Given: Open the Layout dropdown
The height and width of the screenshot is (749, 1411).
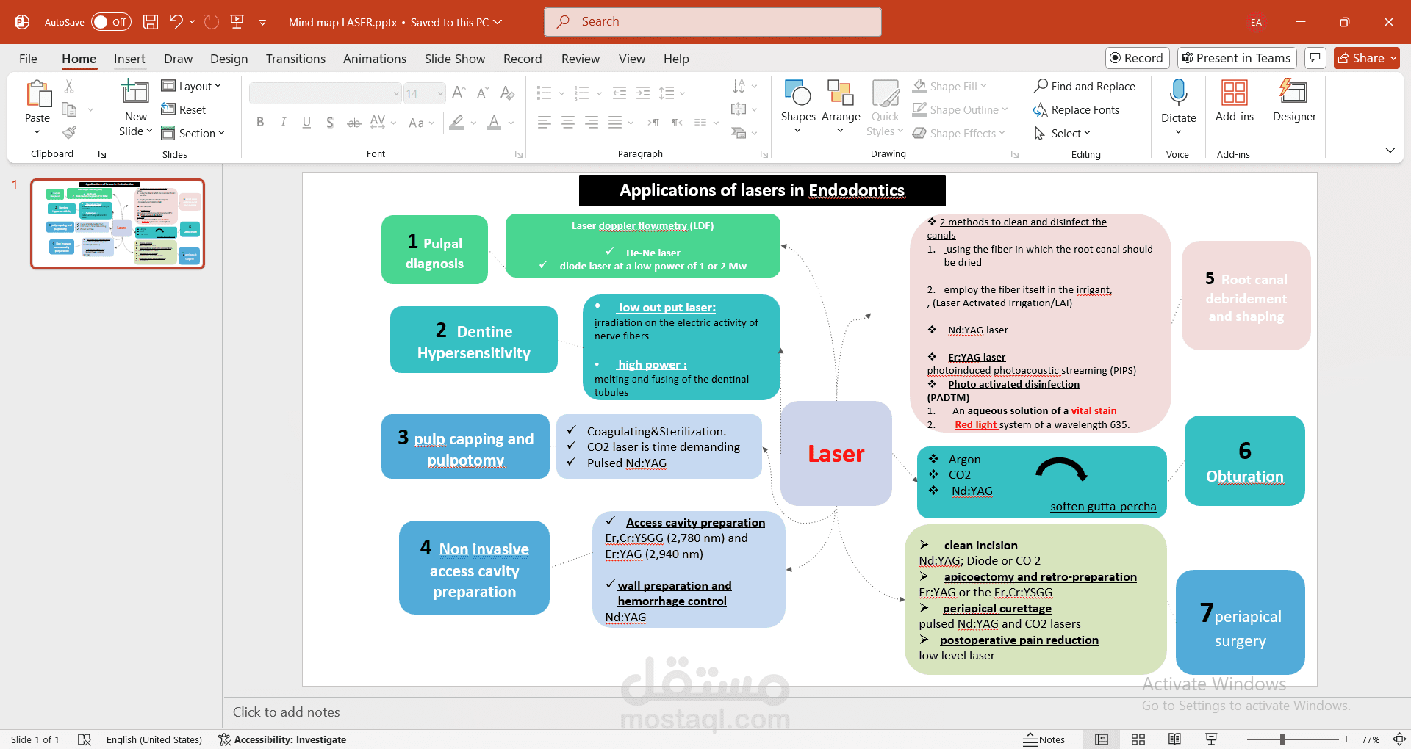Looking at the screenshot, I should coord(191,86).
